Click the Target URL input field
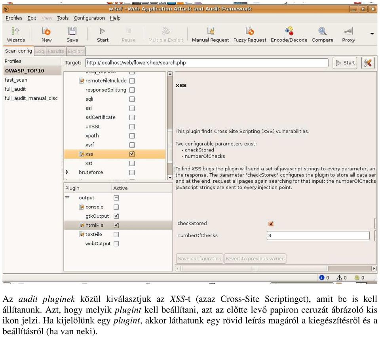The image size is (380, 337). coord(207,63)
